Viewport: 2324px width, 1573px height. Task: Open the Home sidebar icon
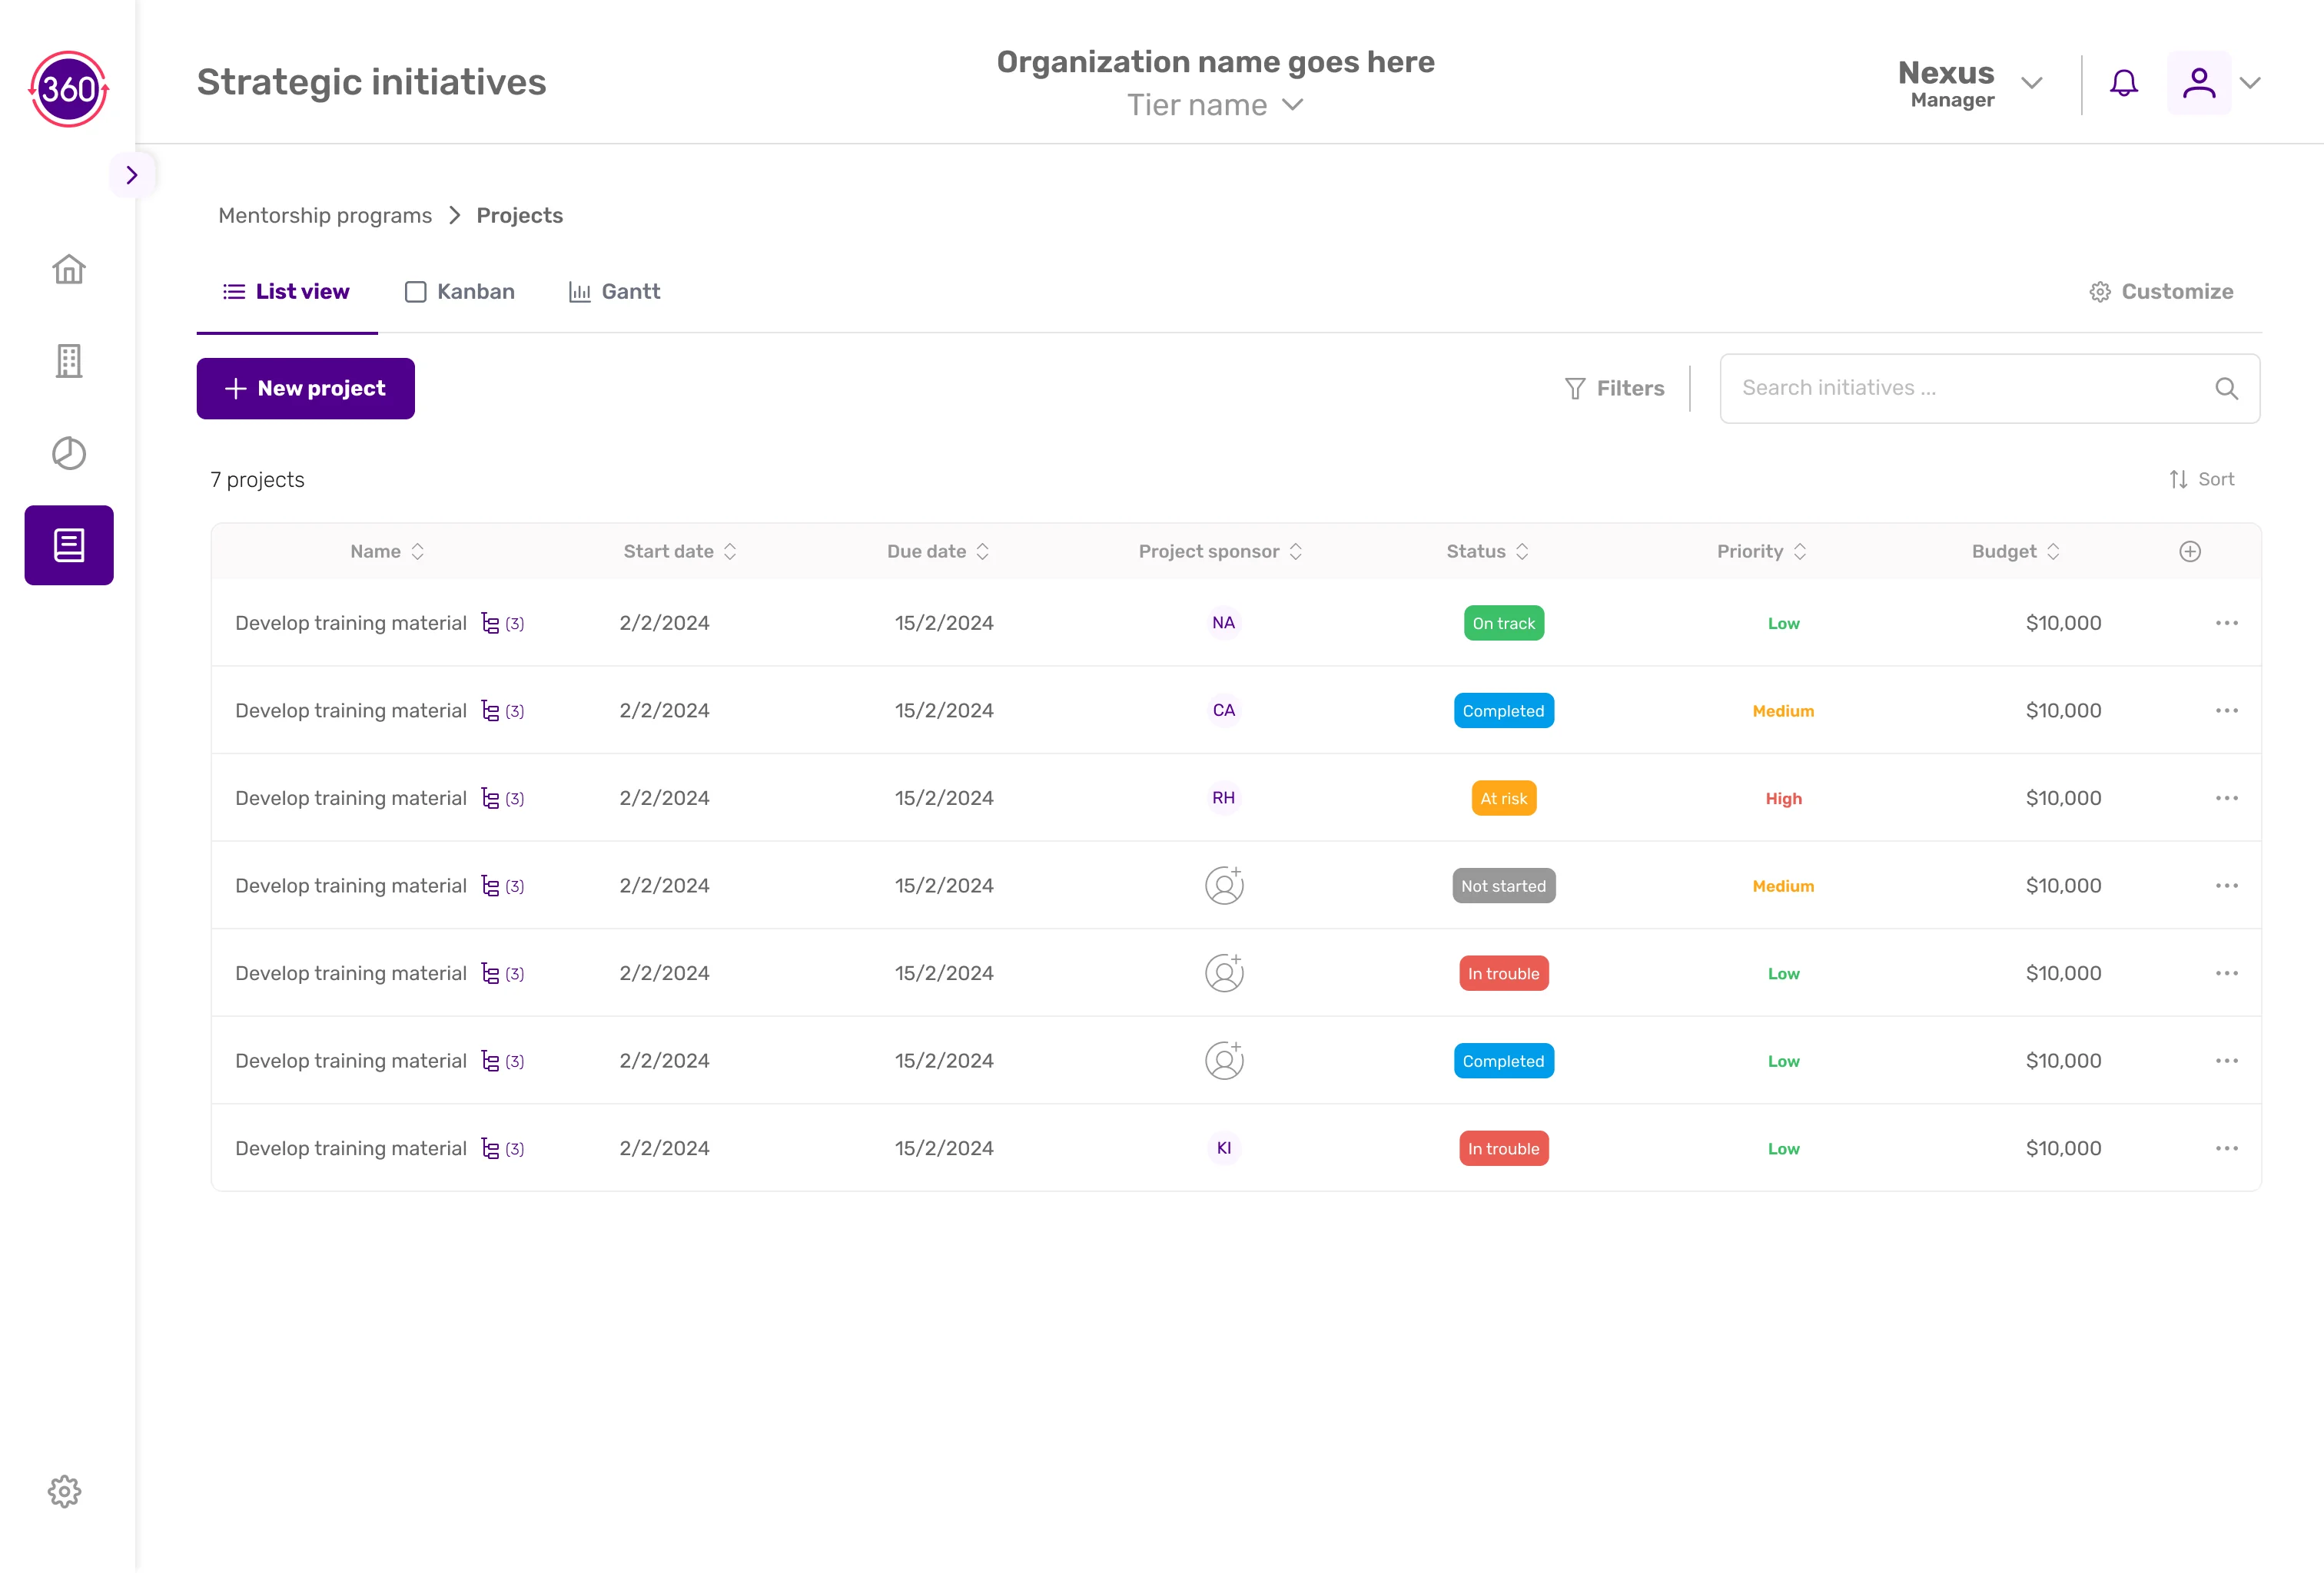tap(68, 269)
